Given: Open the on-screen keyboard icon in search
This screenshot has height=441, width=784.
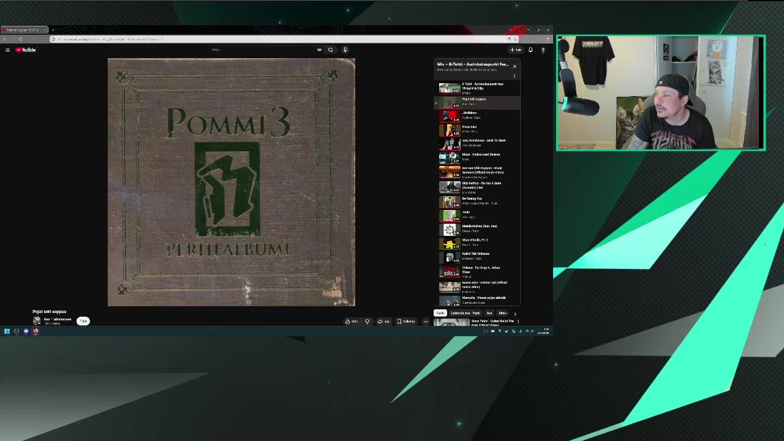Looking at the screenshot, I should tap(319, 50).
